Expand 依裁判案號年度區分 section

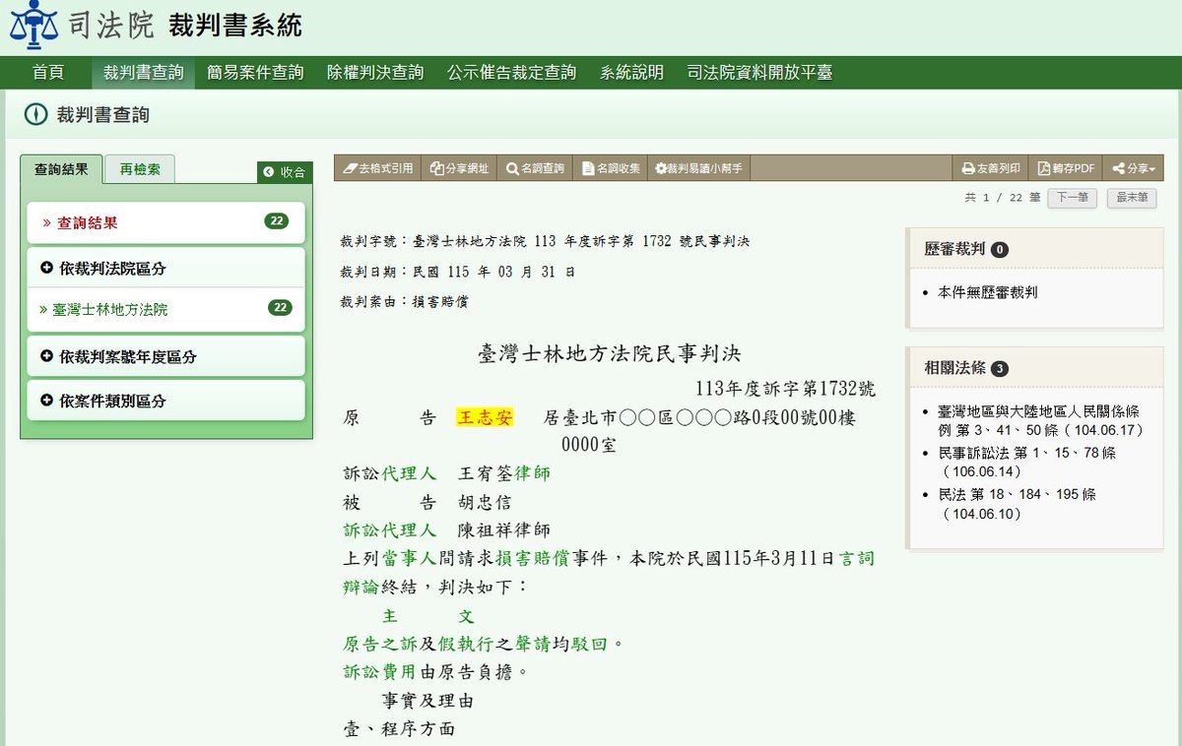coord(165,356)
